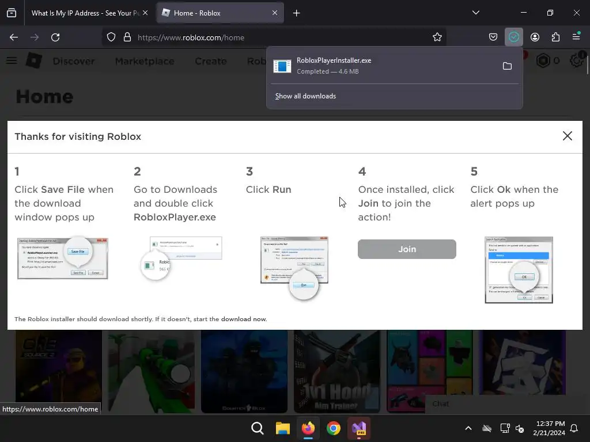The width and height of the screenshot is (590, 442).
Task: Expand the list all tabs chevron
Action: pyautogui.click(x=475, y=13)
